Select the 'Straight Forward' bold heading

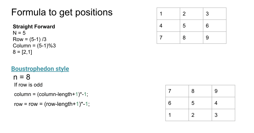[34, 27]
